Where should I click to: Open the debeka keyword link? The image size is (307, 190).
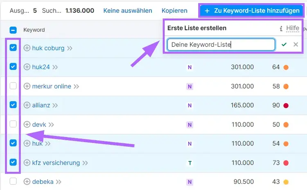(43, 182)
